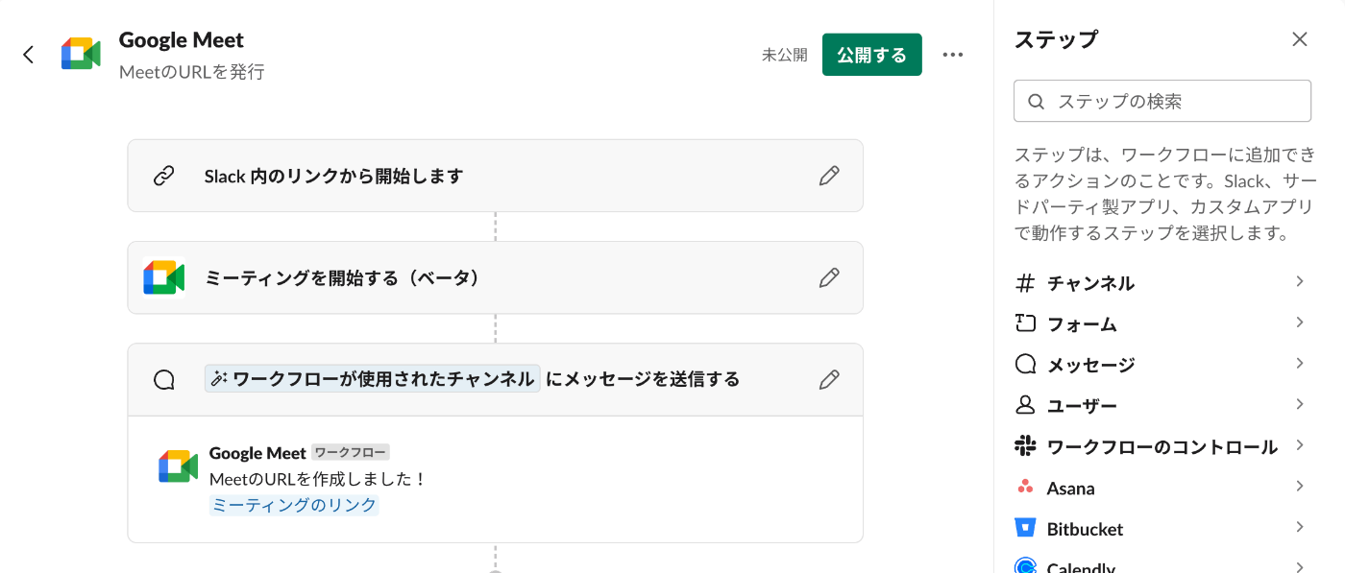The image size is (1345, 573).
Task: Edit the メッセージを送信する step pencil icon
Action: click(x=829, y=379)
